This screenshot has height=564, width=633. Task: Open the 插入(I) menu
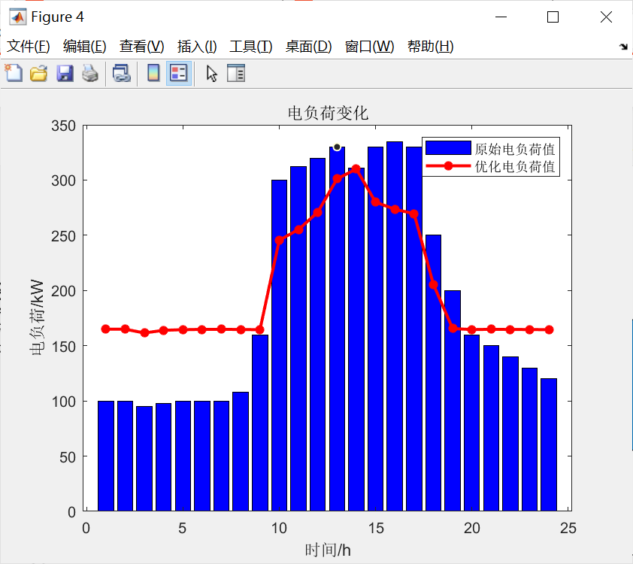coord(197,47)
